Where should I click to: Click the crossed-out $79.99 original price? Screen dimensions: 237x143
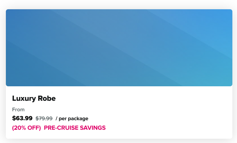[44, 118]
